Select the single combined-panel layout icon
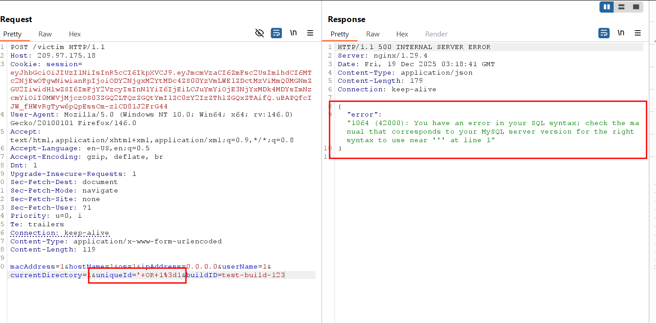 click(x=636, y=7)
